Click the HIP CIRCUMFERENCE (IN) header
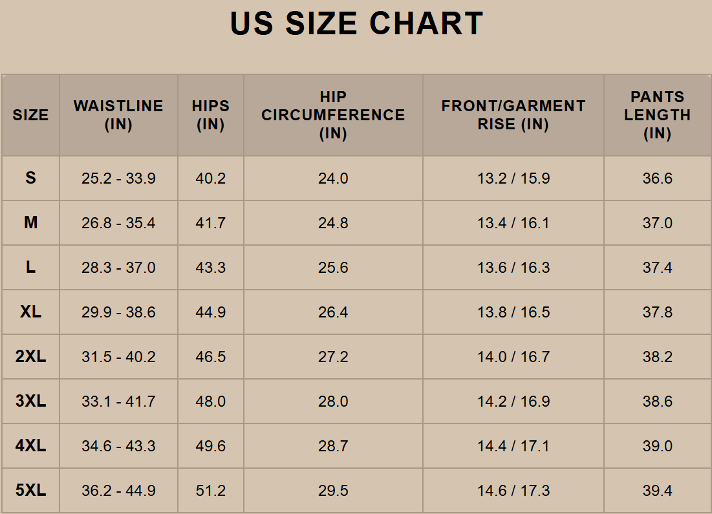 tap(333, 115)
